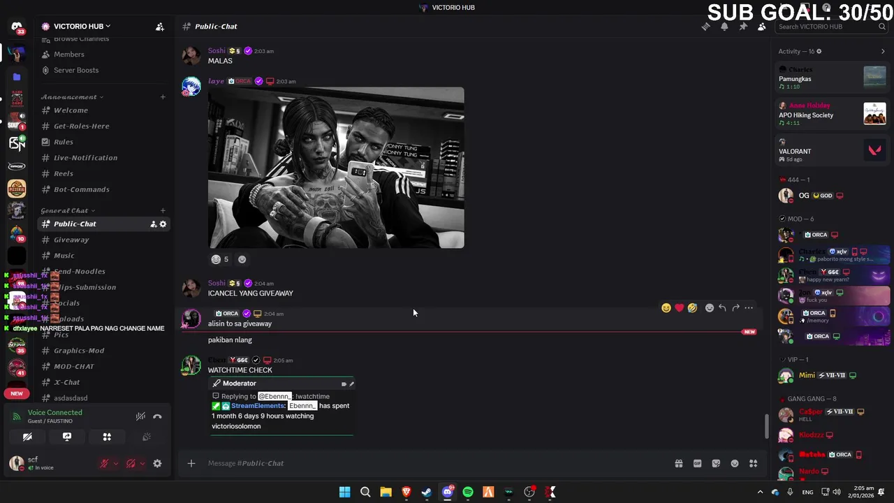Undeafen the headphones
The height and width of the screenshot is (503, 894).
(131, 463)
